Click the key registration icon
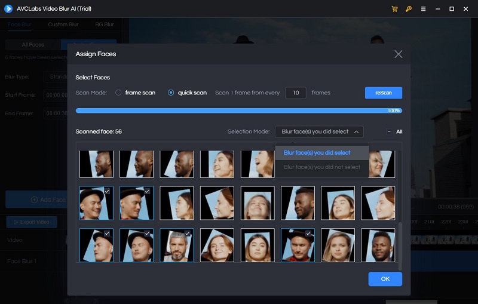This screenshot has width=478, height=304. (x=409, y=9)
